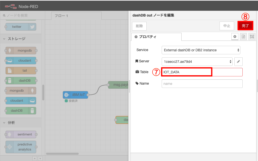258x161 pixels.
Task: Click the search magnifier icon
Action: (4, 15)
